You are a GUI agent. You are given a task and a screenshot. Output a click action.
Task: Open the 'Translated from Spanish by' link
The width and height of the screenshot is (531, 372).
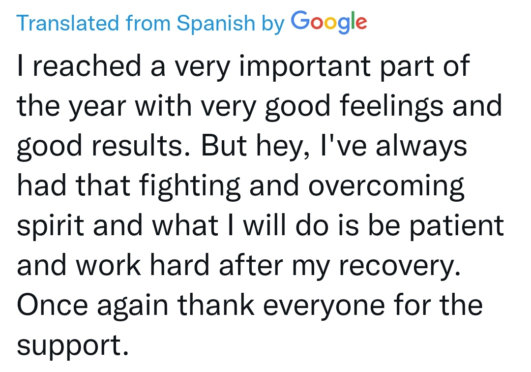tap(150, 23)
